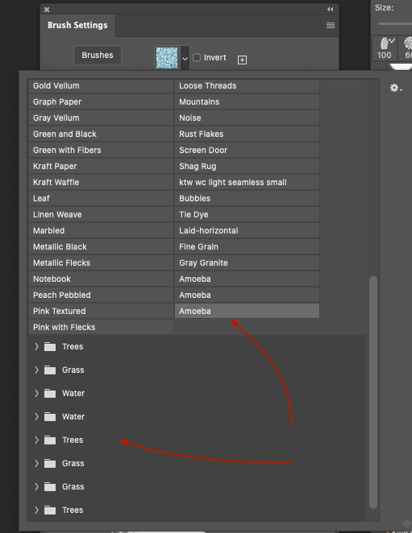Image resolution: width=412 pixels, height=533 pixels.
Task: Select the Metallic Black pattern
Action: [x=101, y=247]
